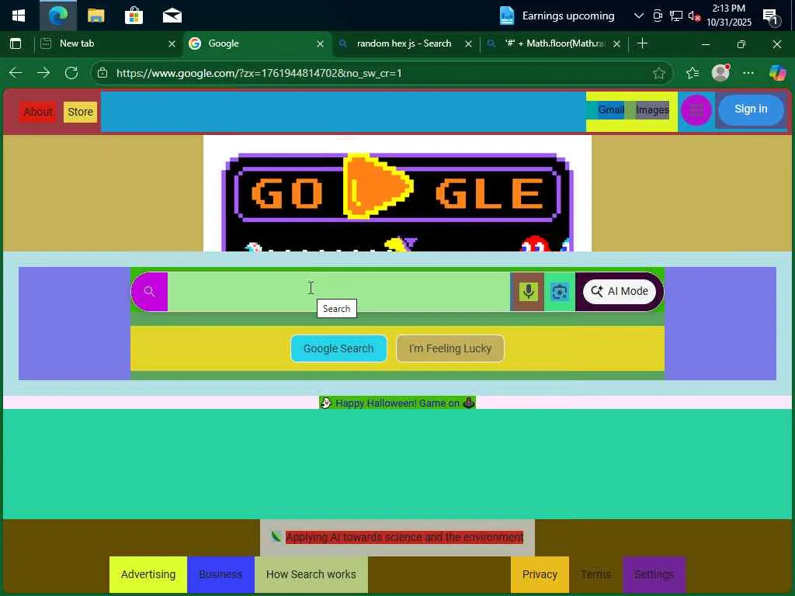Search by image with camera icon
Image resolution: width=795 pixels, height=596 pixels.
(x=560, y=292)
